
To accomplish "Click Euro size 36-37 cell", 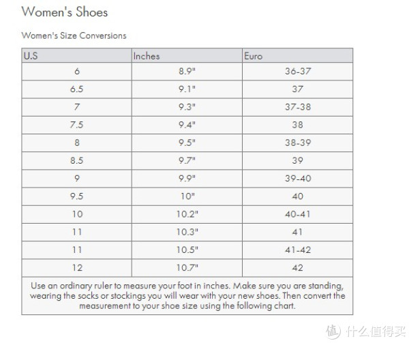I will (x=298, y=72).
